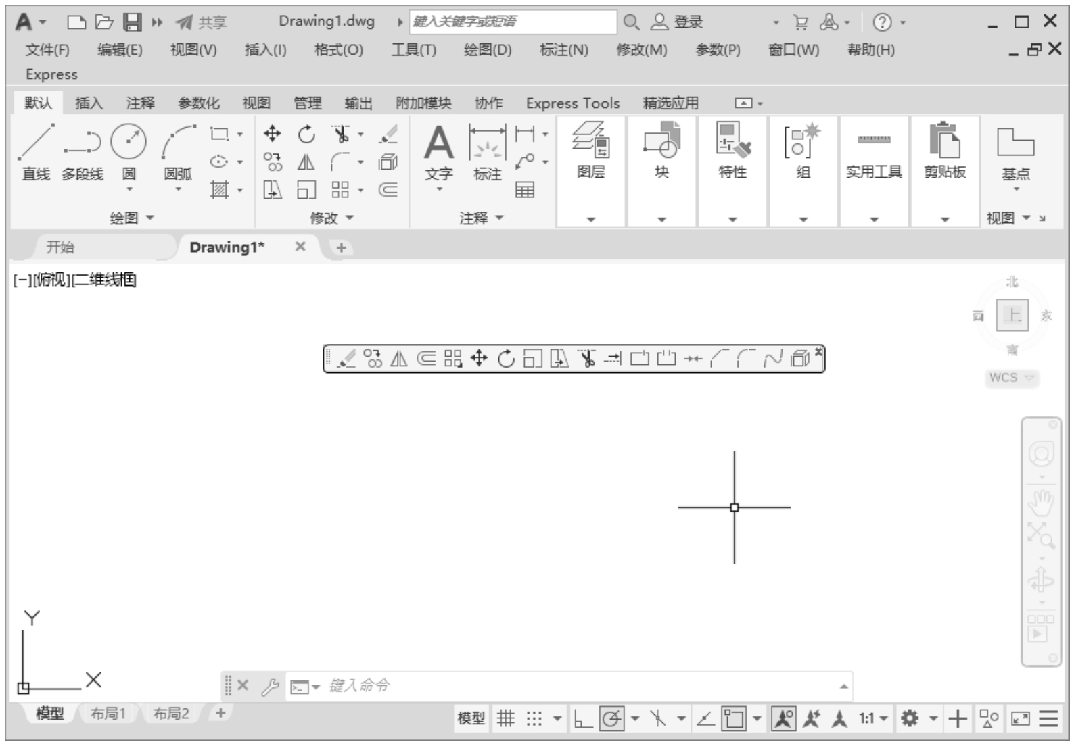The width and height of the screenshot is (1072, 744).
Task: Switch to the 布局1 layout tab
Action: point(108,713)
